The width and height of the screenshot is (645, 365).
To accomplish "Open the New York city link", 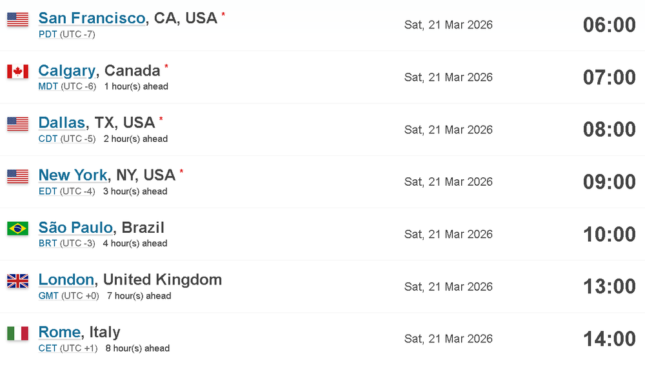I will pos(73,175).
